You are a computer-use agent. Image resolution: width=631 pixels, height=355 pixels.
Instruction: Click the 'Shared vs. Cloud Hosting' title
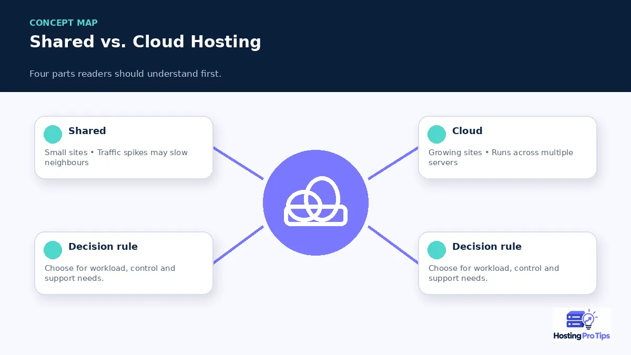pos(145,42)
